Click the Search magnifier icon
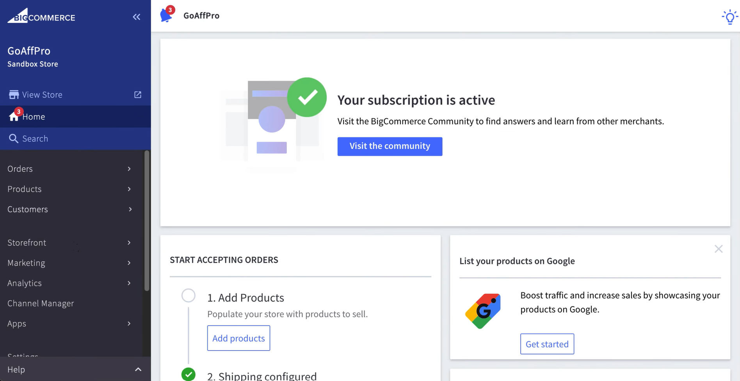The image size is (740, 381). (14, 139)
